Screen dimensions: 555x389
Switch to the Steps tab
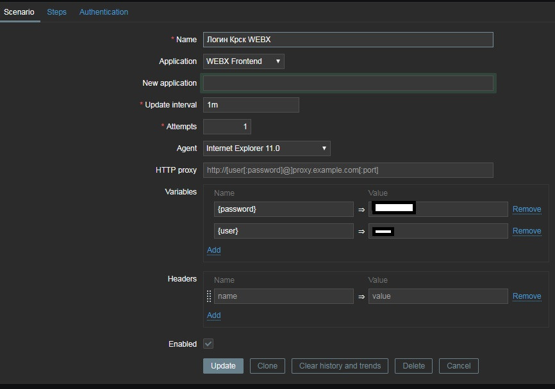56,12
